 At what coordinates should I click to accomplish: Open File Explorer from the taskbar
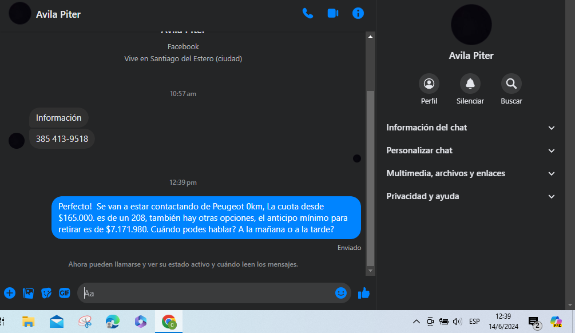(x=28, y=322)
